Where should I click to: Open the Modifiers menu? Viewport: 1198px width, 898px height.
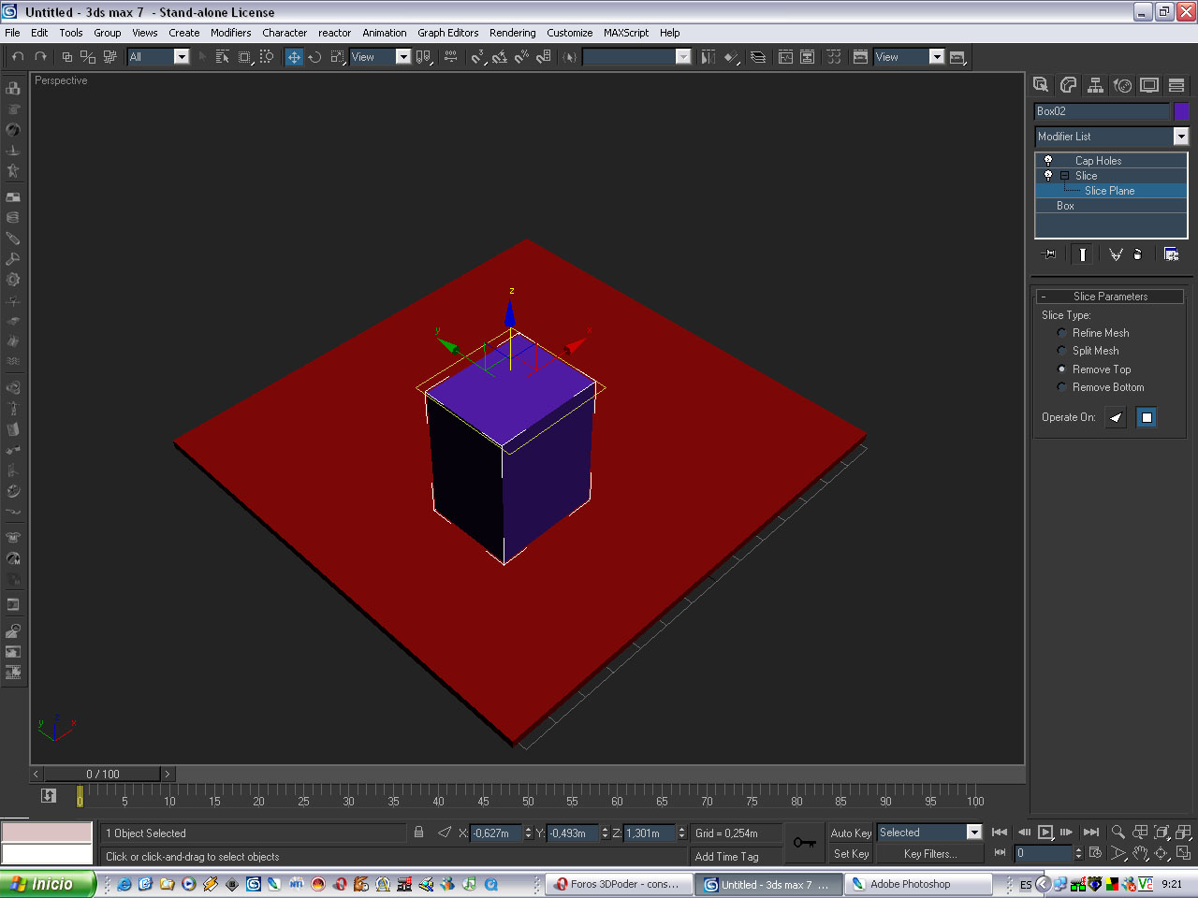(230, 33)
